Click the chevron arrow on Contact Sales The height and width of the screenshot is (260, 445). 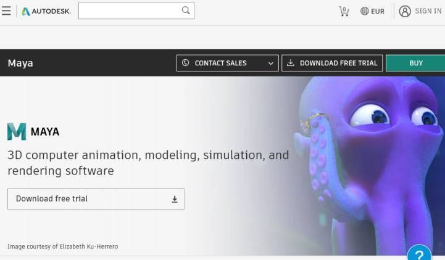point(270,63)
